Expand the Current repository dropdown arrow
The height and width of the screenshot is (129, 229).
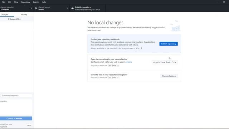[31, 8]
